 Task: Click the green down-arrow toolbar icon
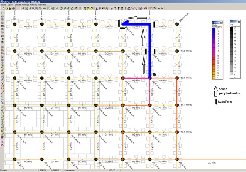pyautogui.click(x=85, y=8)
